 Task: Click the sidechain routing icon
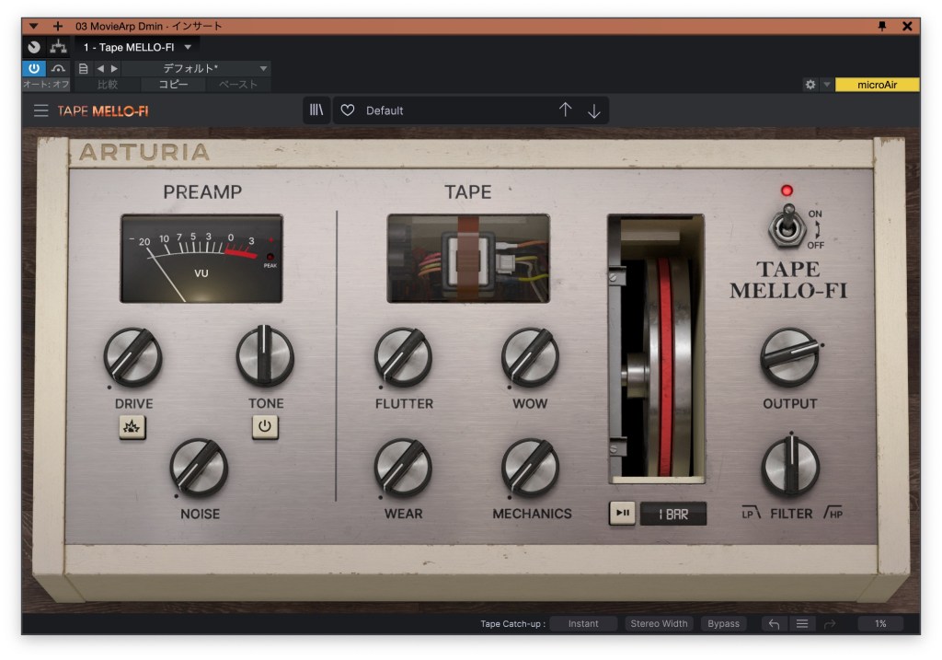point(58,47)
